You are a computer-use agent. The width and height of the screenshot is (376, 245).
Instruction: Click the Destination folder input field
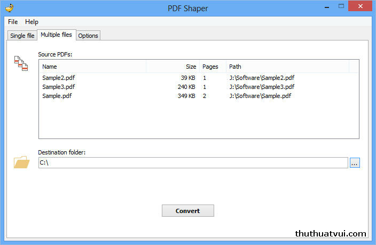193,163
